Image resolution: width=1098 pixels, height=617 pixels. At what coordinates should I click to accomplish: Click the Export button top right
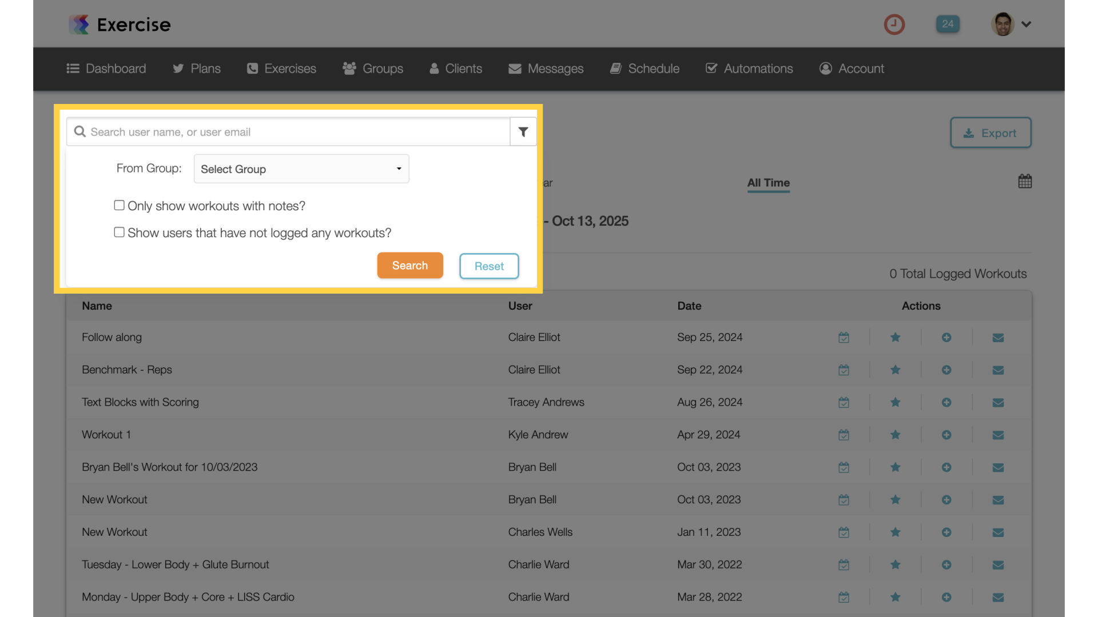(x=990, y=132)
